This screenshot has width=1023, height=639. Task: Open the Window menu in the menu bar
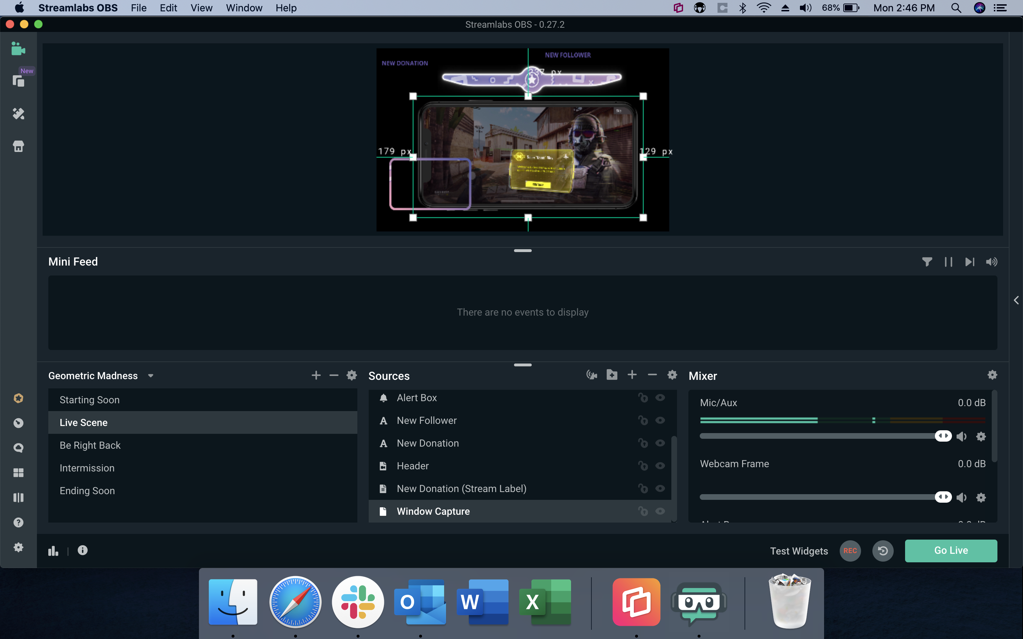244,7
